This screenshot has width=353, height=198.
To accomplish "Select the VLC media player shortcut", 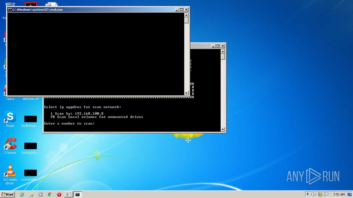I will (10, 175).
